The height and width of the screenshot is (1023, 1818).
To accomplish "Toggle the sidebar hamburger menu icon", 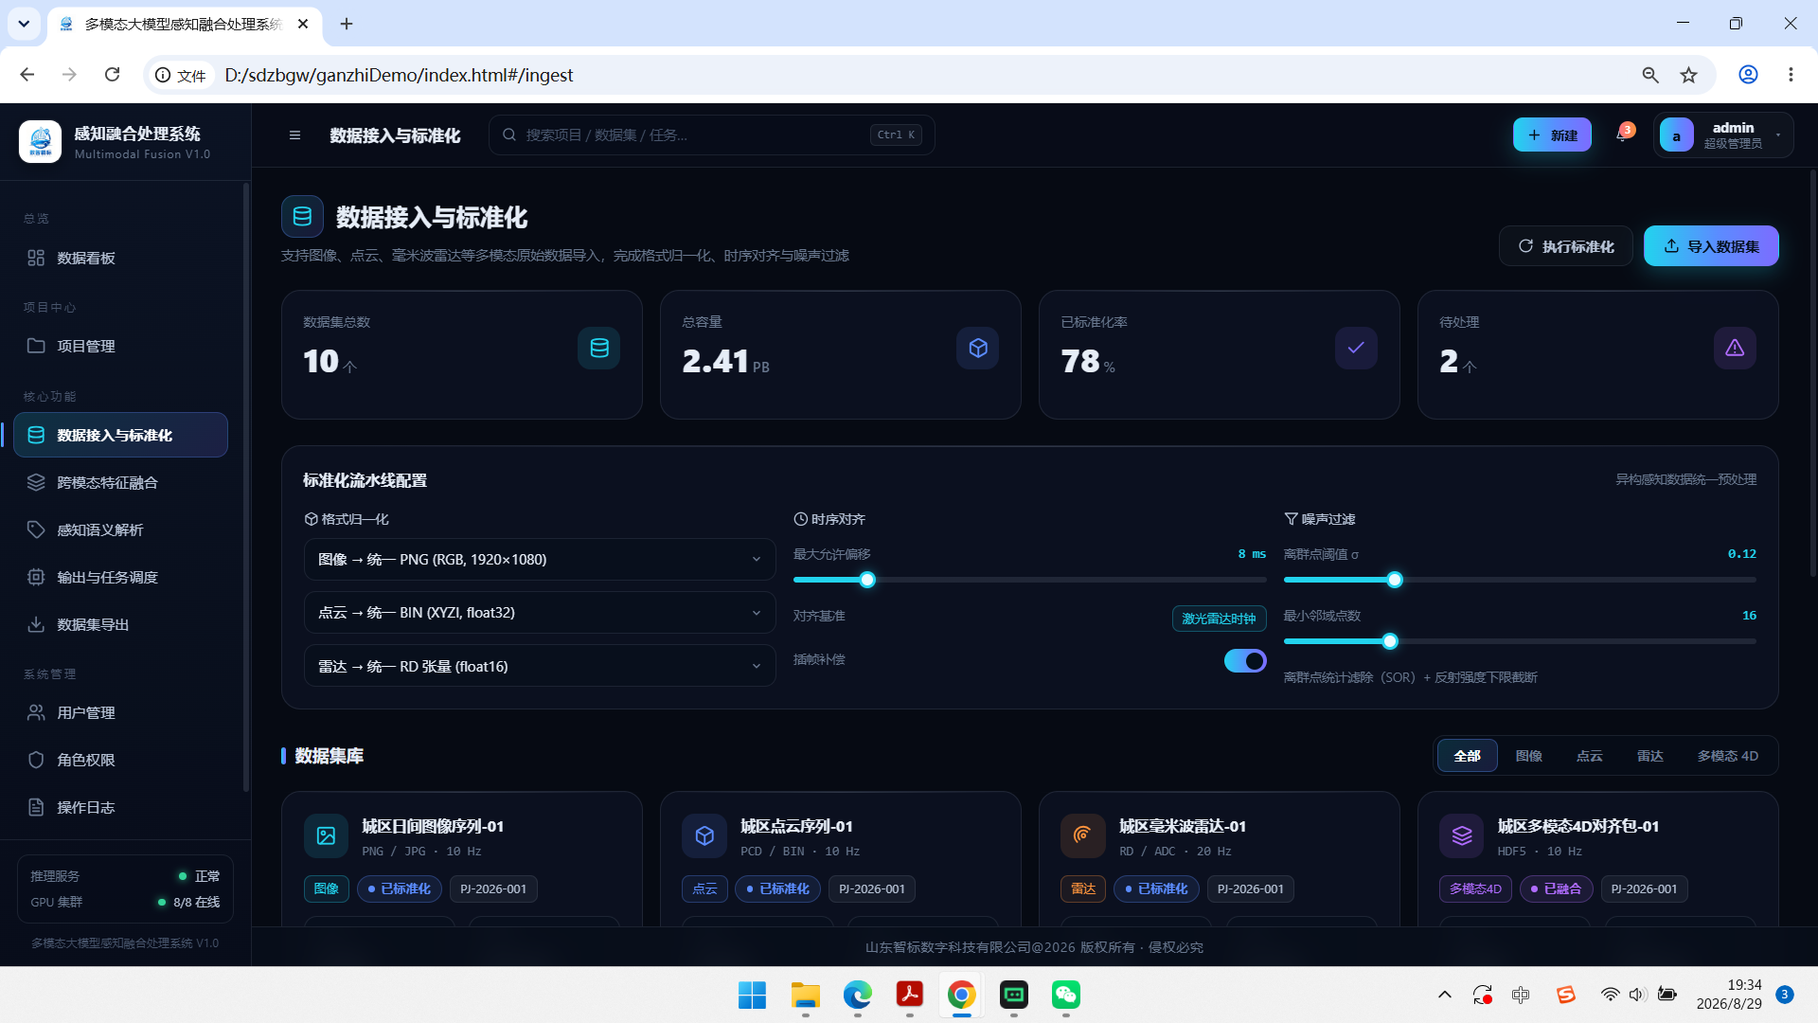I will pos(294,135).
